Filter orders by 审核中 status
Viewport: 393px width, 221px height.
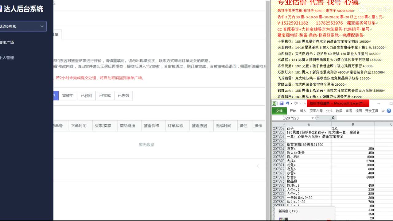tap(68, 95)
